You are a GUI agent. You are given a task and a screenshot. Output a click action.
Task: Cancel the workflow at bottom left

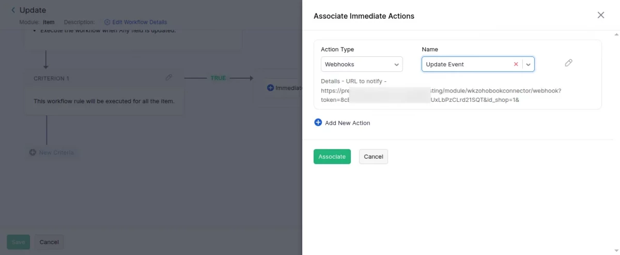pos(49,242)
